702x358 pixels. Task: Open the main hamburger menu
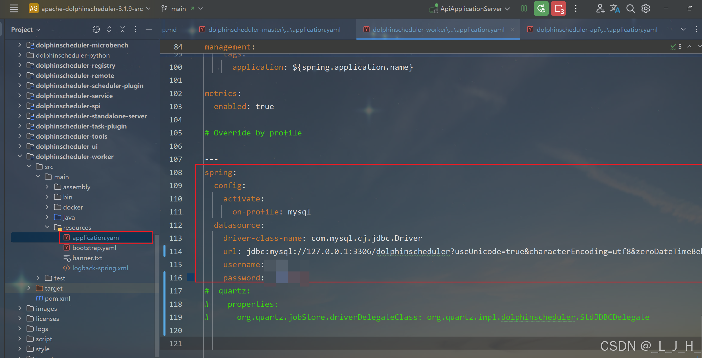[x=14, y=8]
